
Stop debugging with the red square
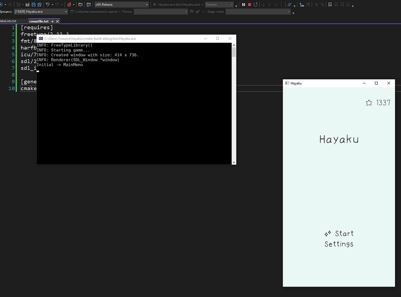pos(249,4)
